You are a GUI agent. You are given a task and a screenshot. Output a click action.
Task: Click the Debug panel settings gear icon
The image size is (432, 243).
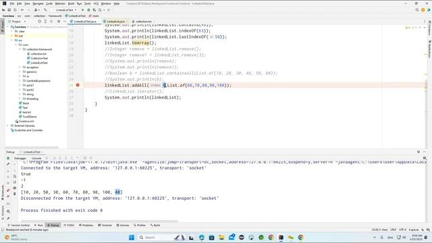(x=418, y=152)
